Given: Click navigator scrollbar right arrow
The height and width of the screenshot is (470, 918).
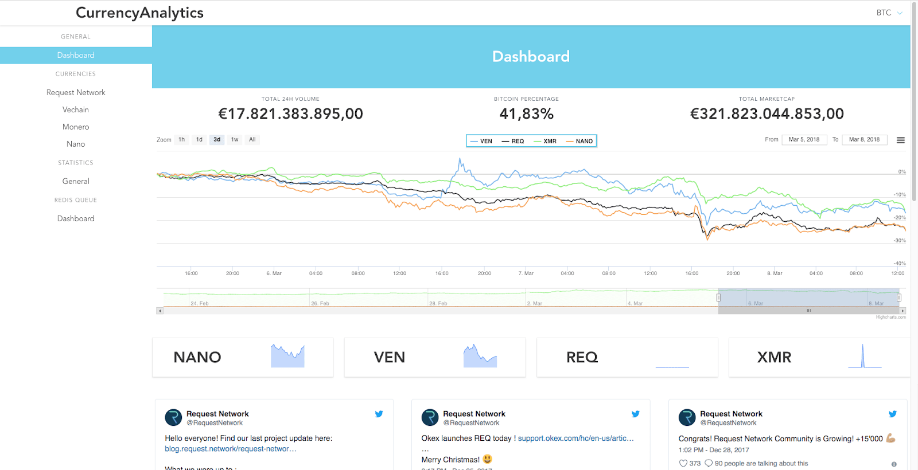Looking at the screenshot, I should point(903,311).
